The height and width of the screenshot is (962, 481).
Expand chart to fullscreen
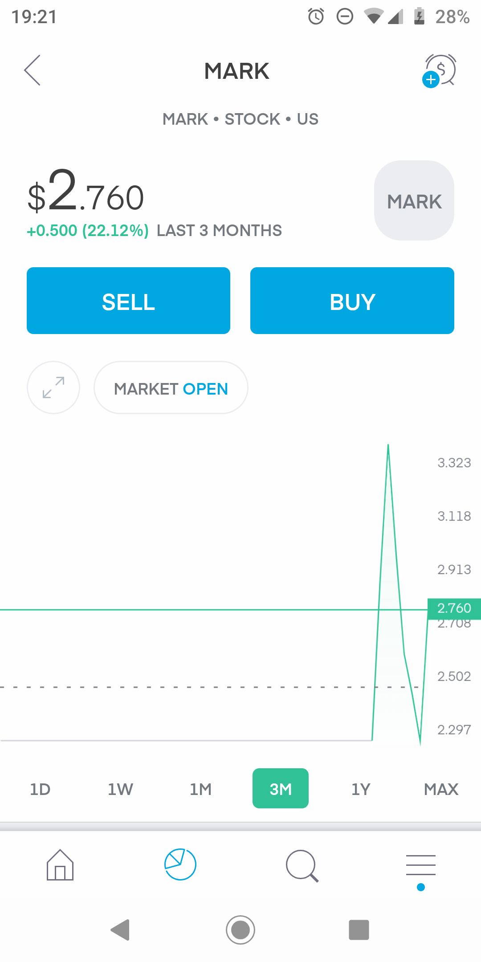53,387
